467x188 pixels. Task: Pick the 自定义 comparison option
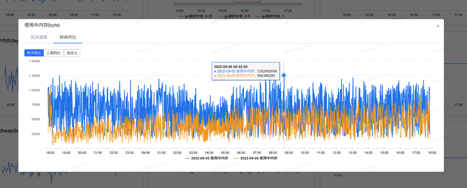72,53
